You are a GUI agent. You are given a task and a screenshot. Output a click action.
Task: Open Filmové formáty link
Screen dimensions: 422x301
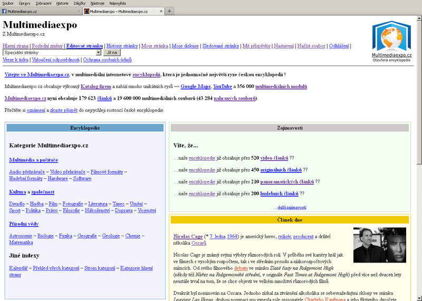[107, 172]
